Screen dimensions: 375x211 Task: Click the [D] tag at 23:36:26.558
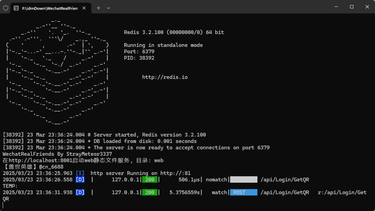[x=80, y=180]
